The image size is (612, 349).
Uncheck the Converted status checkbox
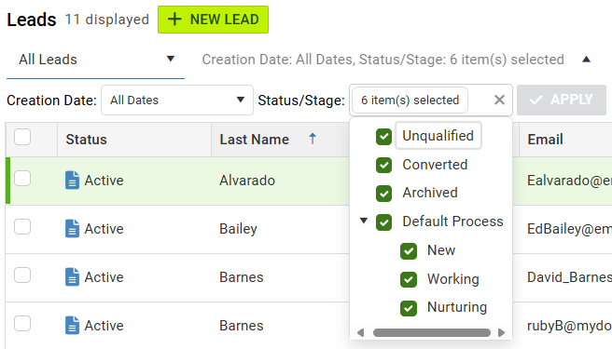click(x=383, y=165)
